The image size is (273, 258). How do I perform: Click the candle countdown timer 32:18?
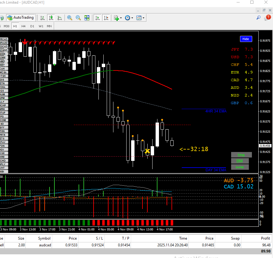(194, 149)
